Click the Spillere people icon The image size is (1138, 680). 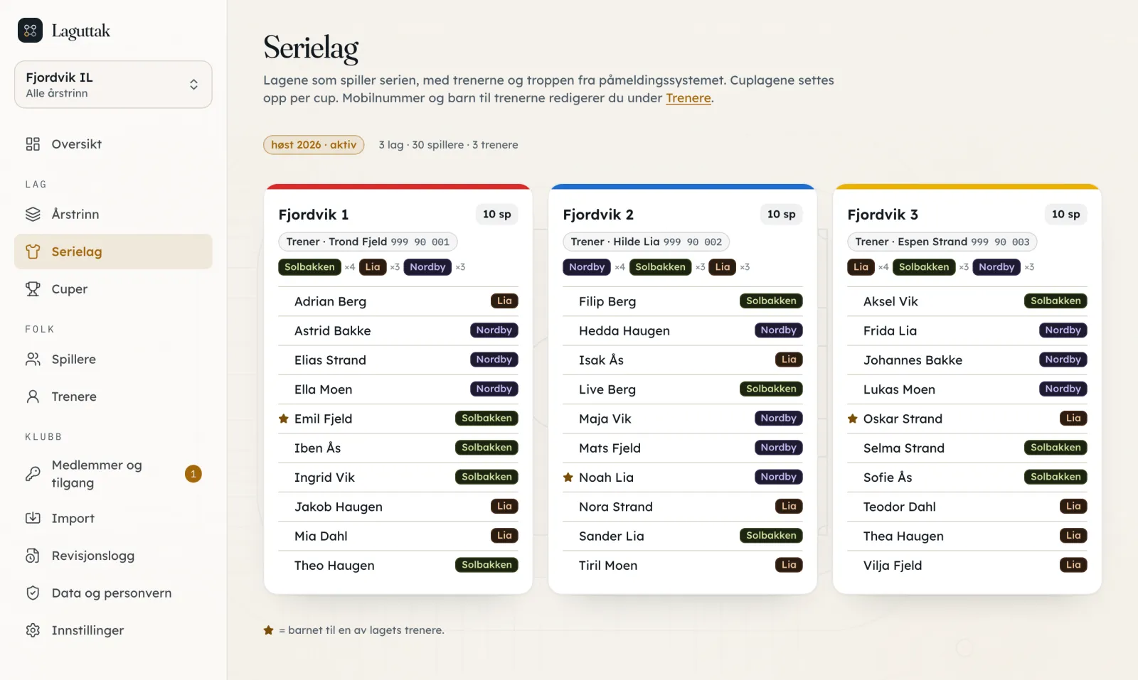pos(33,359)
